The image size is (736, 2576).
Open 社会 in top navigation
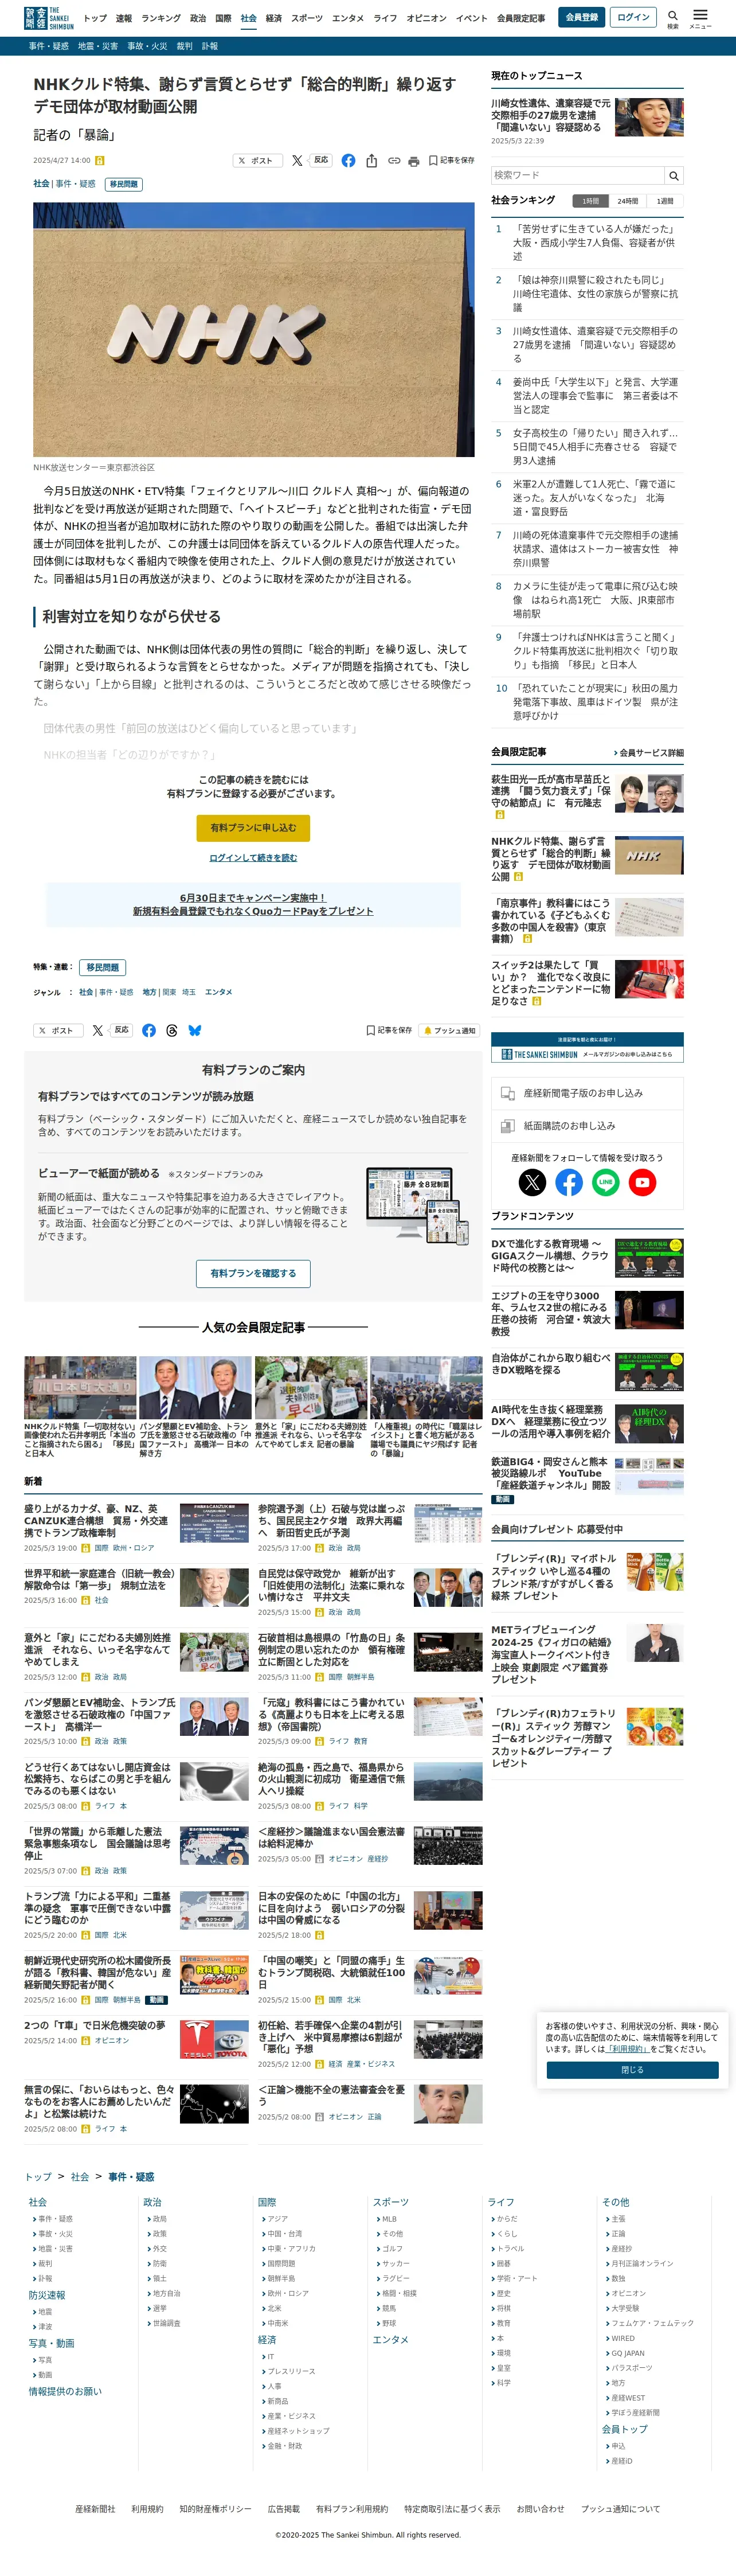click(x=248, y=18)
